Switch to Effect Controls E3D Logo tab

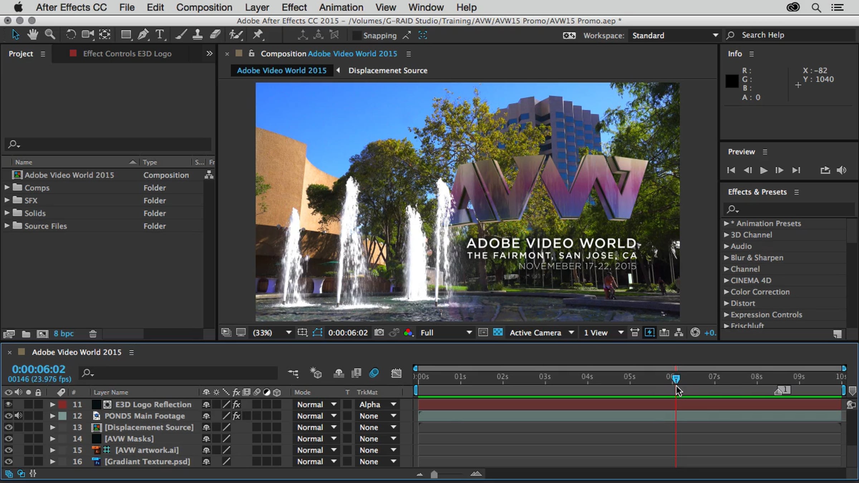click(x=127, y=54)
